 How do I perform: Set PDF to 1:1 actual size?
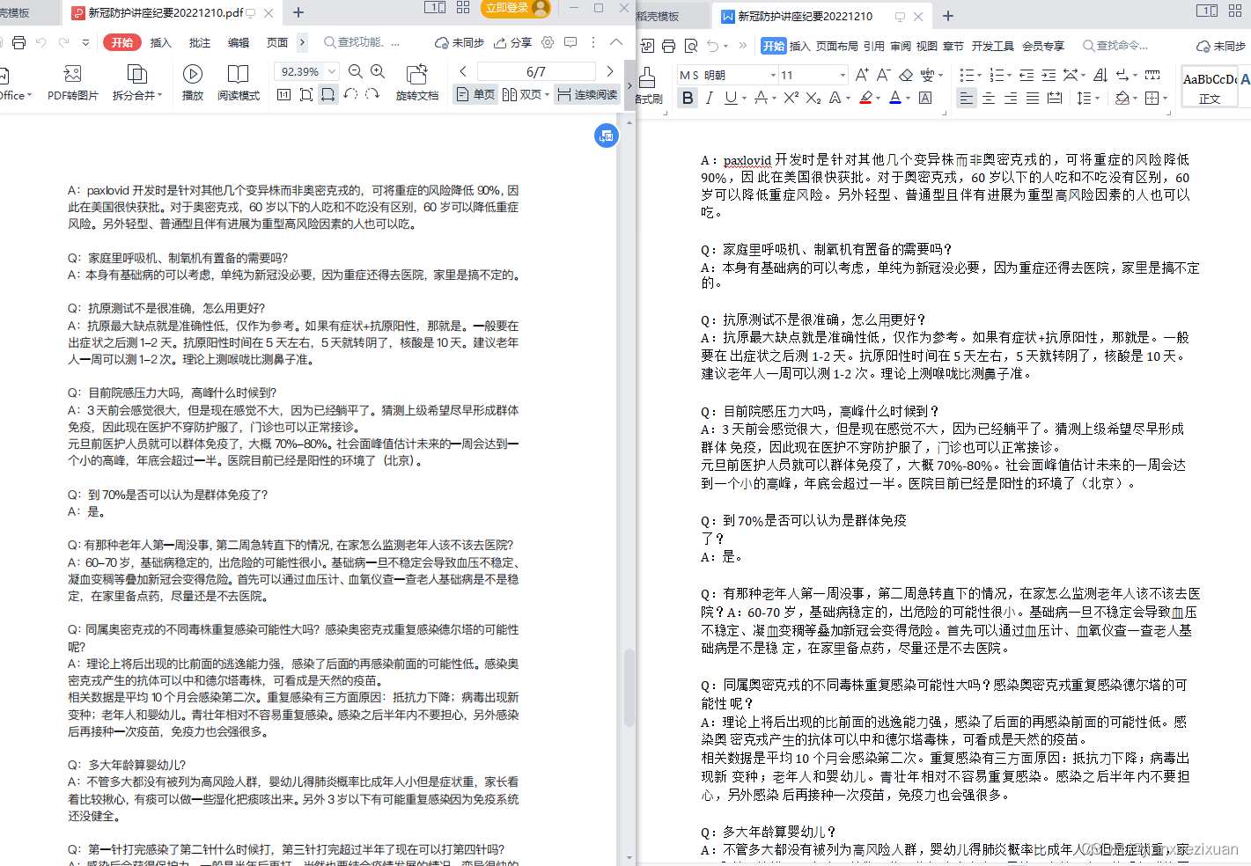coord(284,94)
